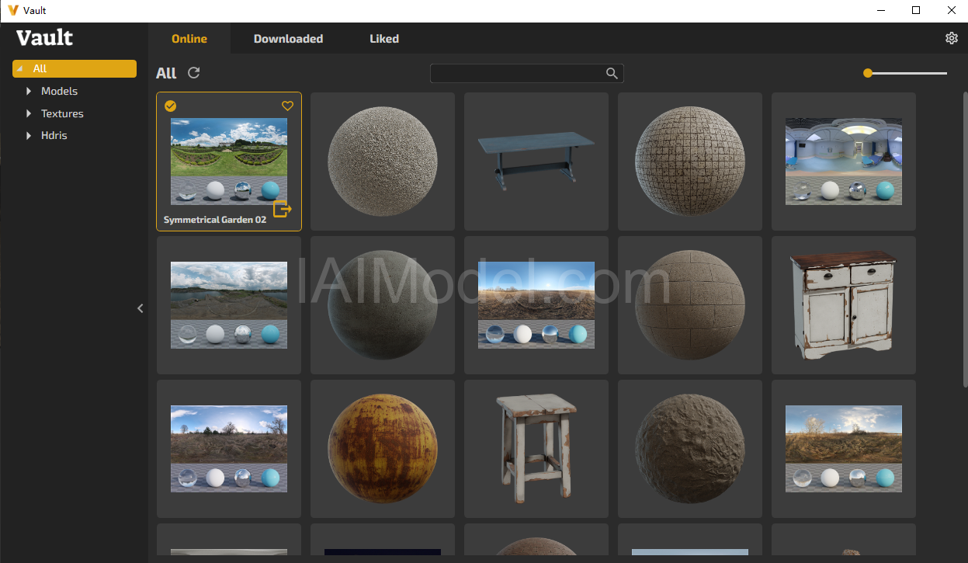Viewport: 968px width, 563px height.
Task: Pick the Hdris label in the sidebar
Action: click(x=54, y=136)
